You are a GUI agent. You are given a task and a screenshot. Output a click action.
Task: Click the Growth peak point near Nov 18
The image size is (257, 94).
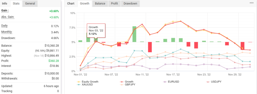coord(181,21)
